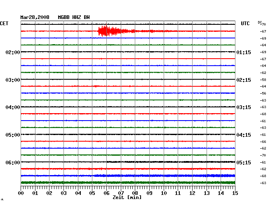The width and height of the screenshot is (268, 204).
Task: Click the 01:15 UTC time label
Action: [244, 52]
